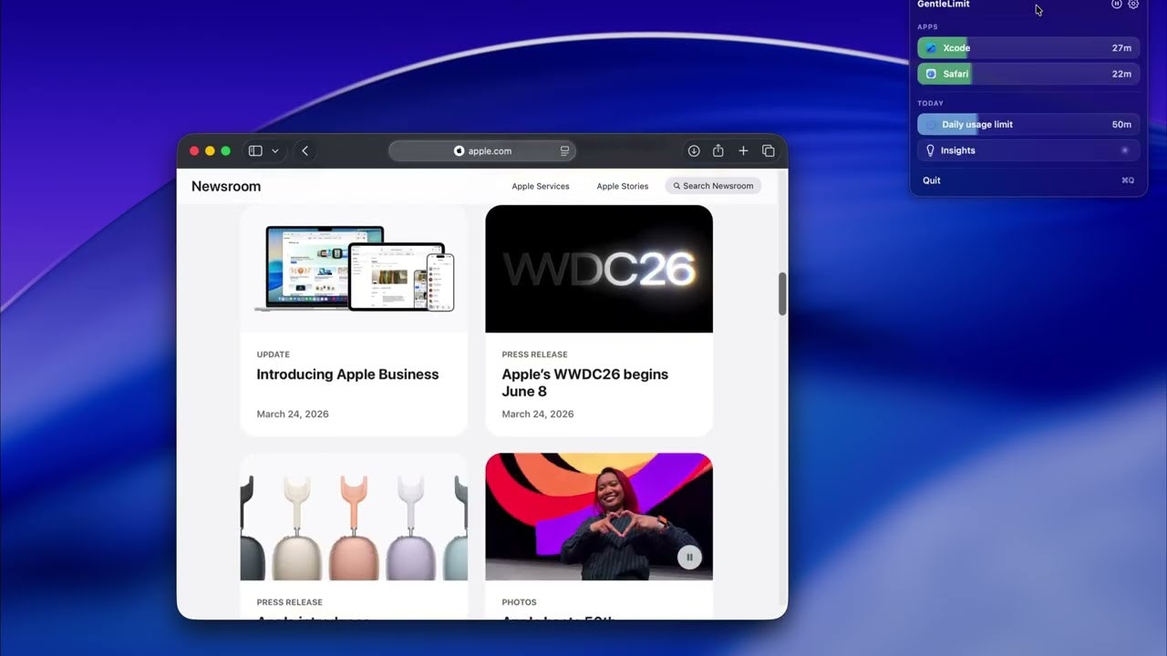Image resolution: width=1167 pixels, height=656 pixels.
Task: Show the Safari tab overview
Action: [x=769, y=151]
